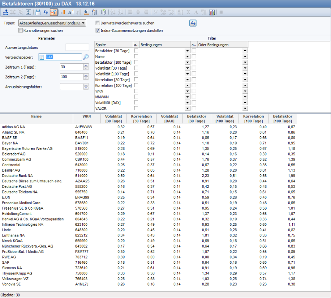Click the Auswertungsdatum input field
The image size is (331, 298).
77,47
